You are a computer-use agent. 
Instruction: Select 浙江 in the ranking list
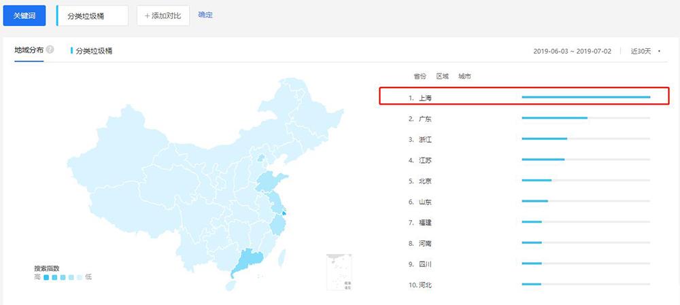(x=425, y=139)
